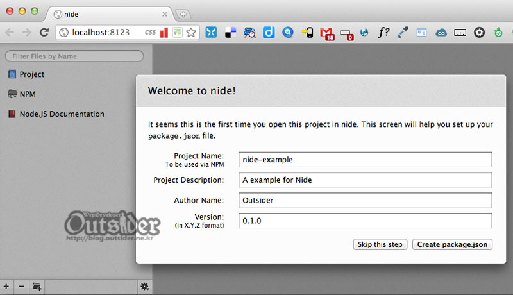Click the green page icon in address bar
513x295 pixels.
point(177,32)
